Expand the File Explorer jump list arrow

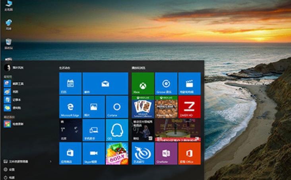tap(50, 162)
